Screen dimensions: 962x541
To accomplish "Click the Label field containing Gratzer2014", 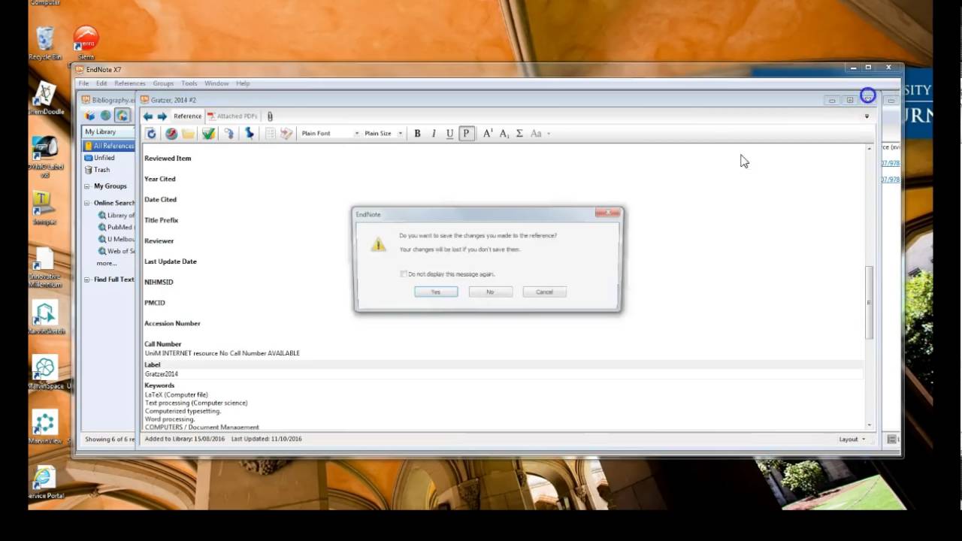I will [503, 374].
